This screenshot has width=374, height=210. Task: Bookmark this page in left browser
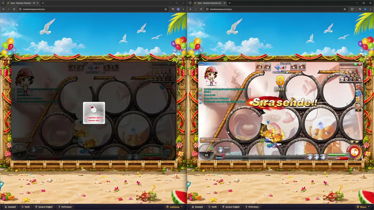(166, 9)
